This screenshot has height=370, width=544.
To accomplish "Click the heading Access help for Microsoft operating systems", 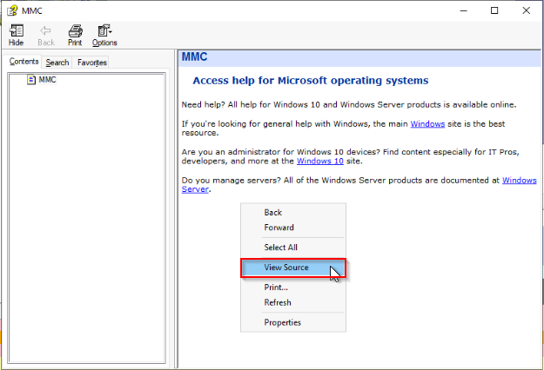I will pyautogui.click(x=311, y=81).
